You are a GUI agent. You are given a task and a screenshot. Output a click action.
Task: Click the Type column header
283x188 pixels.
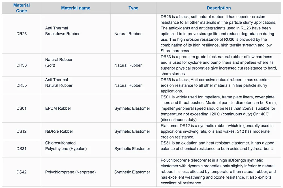[133, 8]
